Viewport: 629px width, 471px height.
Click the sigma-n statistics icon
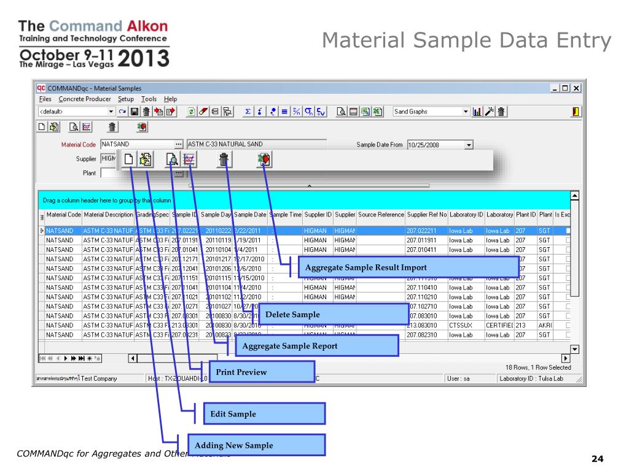[x=308, y=112]
